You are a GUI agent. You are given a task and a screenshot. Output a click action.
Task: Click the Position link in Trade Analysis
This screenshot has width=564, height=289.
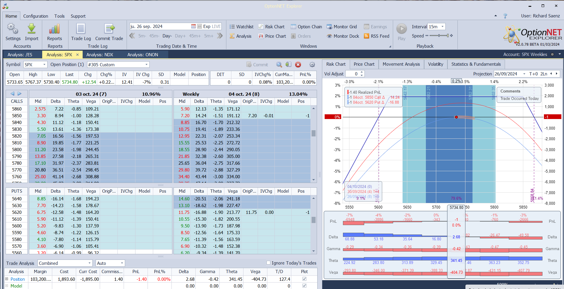(x=18, y=279)
